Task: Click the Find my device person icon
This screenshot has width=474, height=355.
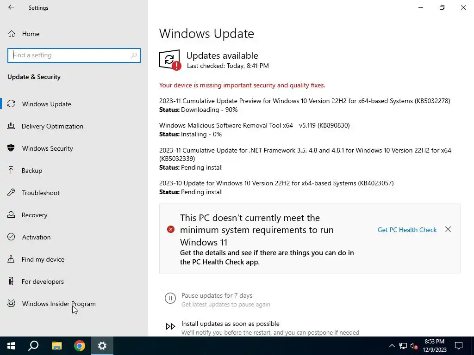Action: (11, 259)
